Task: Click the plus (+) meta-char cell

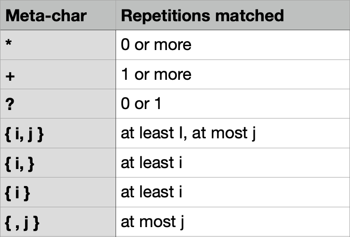Action: 9,75
